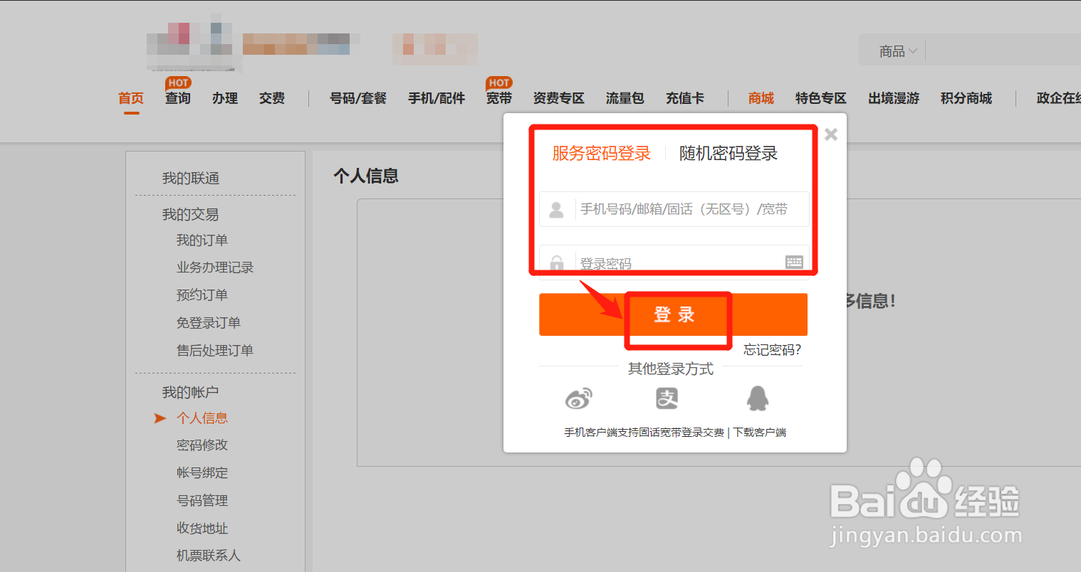Log in via the Alipay icon

tap(668, 398)
